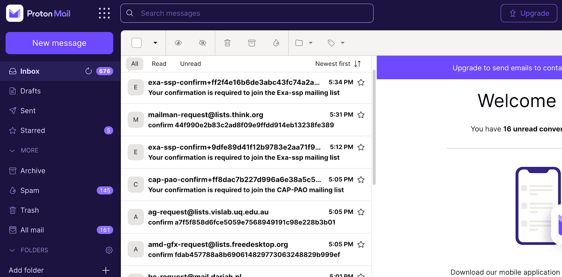
Task: Move to trash toolbar icon
Action: pos(228,43)
